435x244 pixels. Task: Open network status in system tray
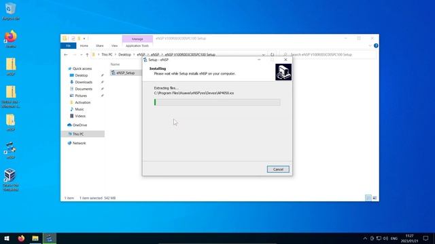[379, 238]
